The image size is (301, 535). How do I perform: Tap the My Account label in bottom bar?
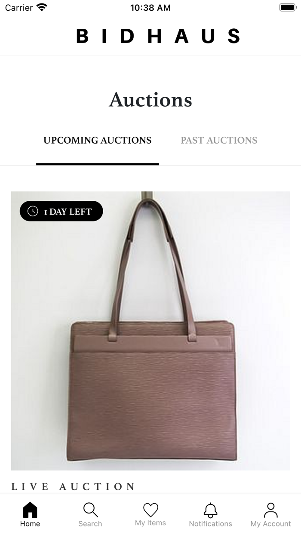[x=271, y=524]
